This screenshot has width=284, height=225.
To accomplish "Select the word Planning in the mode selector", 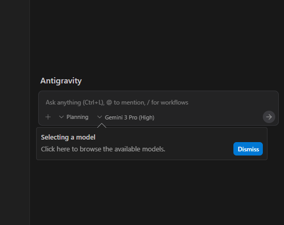I will (x=77, y=117).
